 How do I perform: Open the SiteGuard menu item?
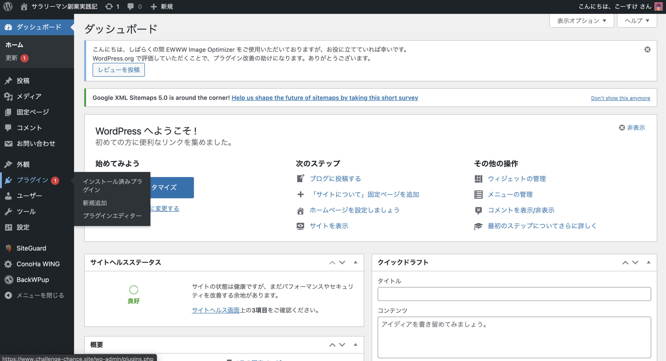(31, 248)
